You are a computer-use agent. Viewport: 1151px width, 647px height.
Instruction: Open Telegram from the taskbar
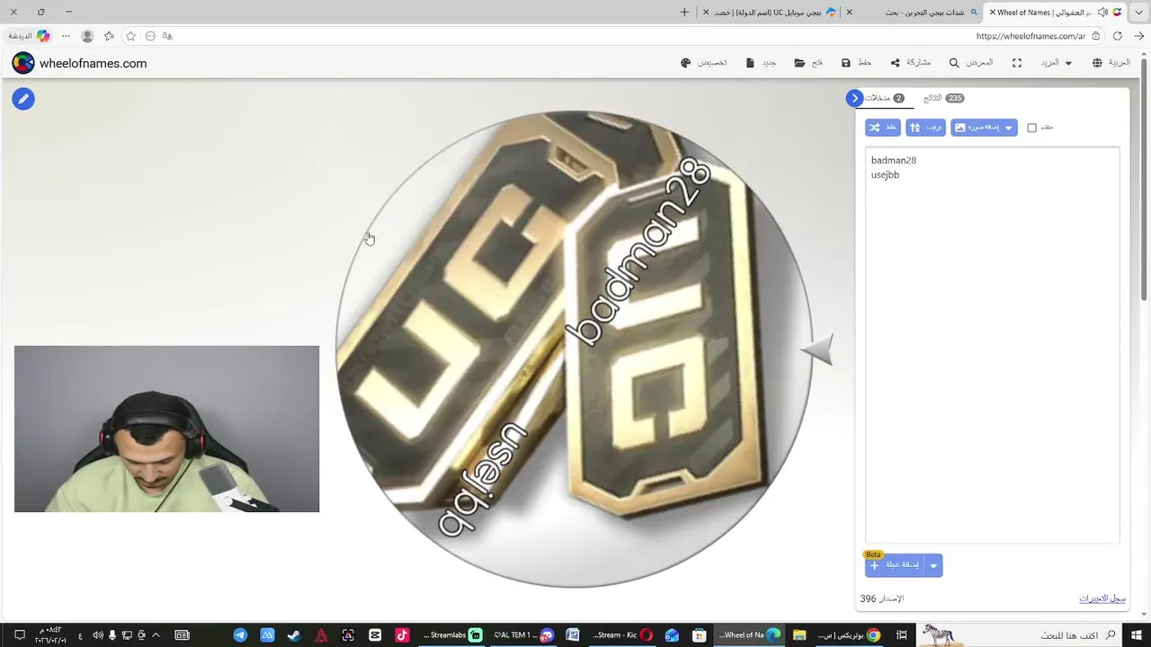(240, 635)
